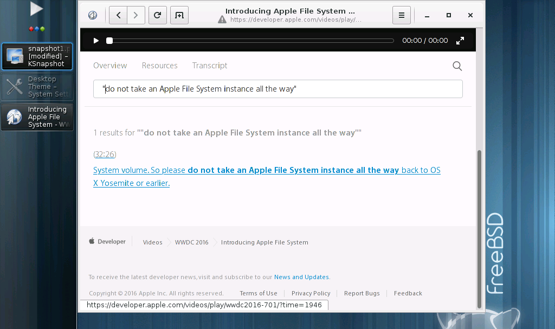Screen dimensions: 555x329
Task: Switch to KSnapshot task in panel
Action: tap(37, 56)
